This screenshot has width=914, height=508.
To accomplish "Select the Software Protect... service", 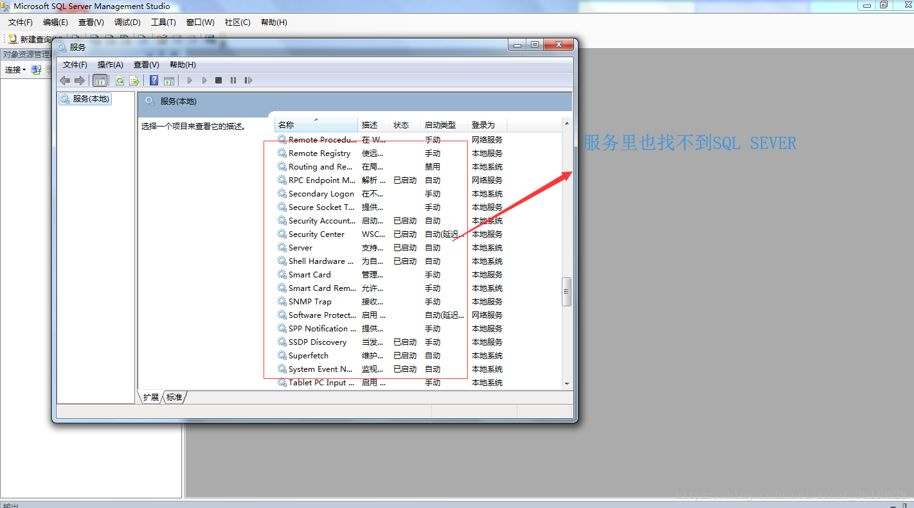I will click(x=322, y=315).
